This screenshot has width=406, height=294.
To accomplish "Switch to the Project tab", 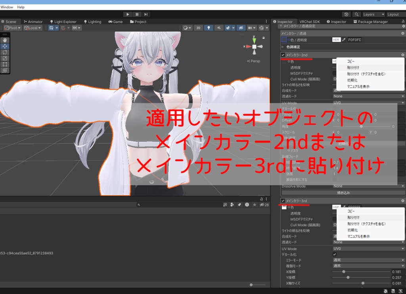I will click(x=138, y=22).
